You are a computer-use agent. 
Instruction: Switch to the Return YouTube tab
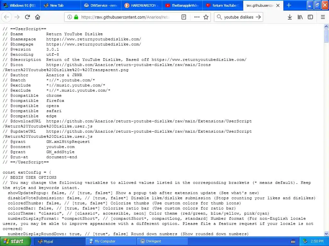pyautogui.click(x=223, y=5)
